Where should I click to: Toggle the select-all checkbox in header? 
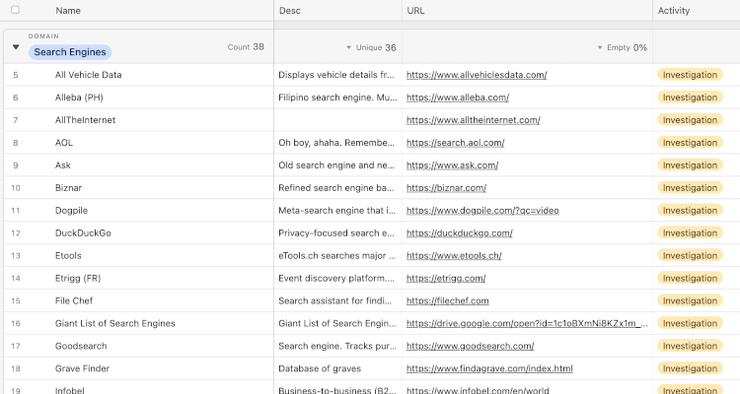pyautogui.click(x=15, y=10)
